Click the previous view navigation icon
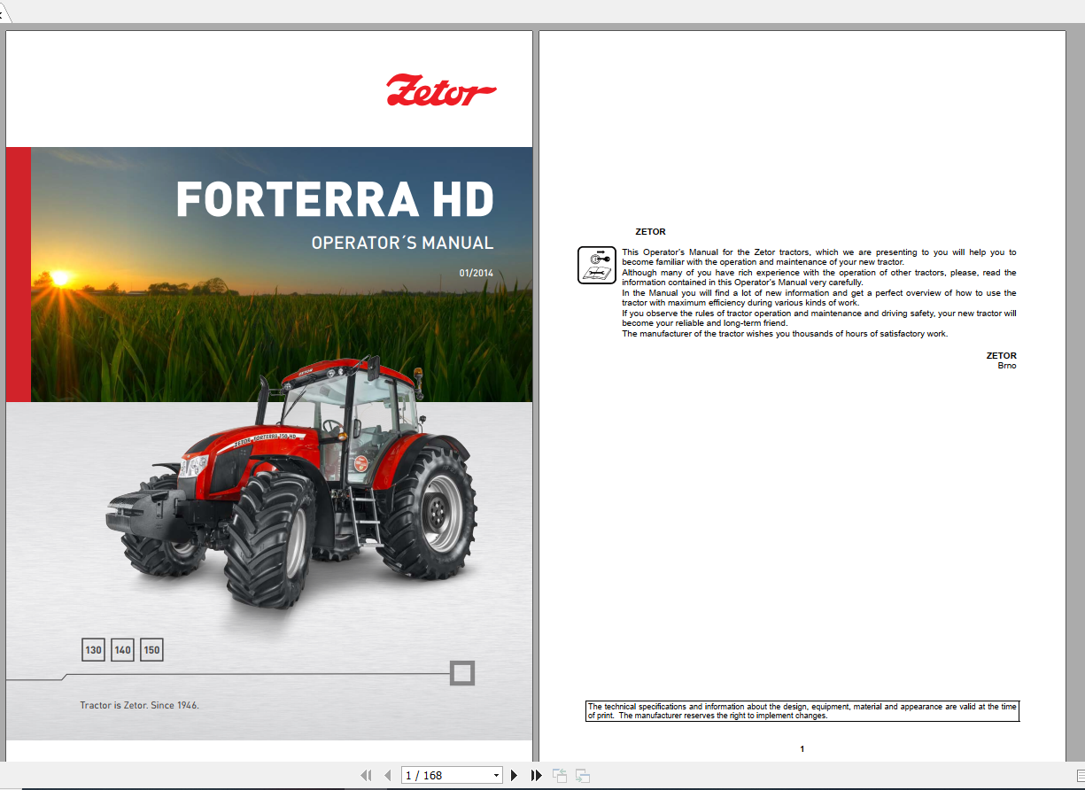The image size is (1085, 790). coord(560,775)
